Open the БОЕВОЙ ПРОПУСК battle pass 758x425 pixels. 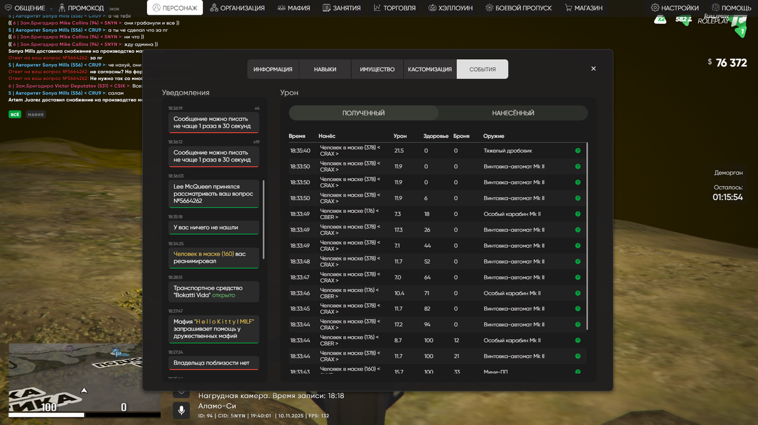[x=519, y=8]
